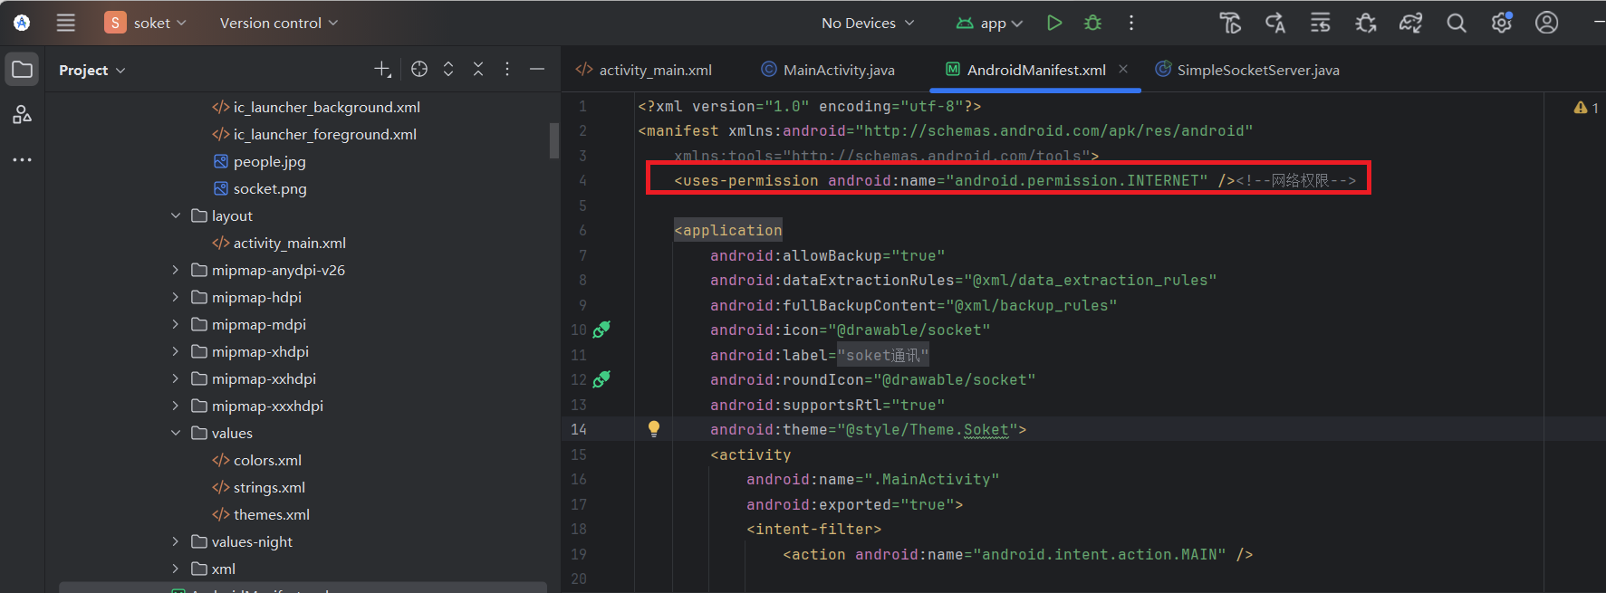Collapse the layout folder
The image size is (1606, 593).
[x=176, y=215]
